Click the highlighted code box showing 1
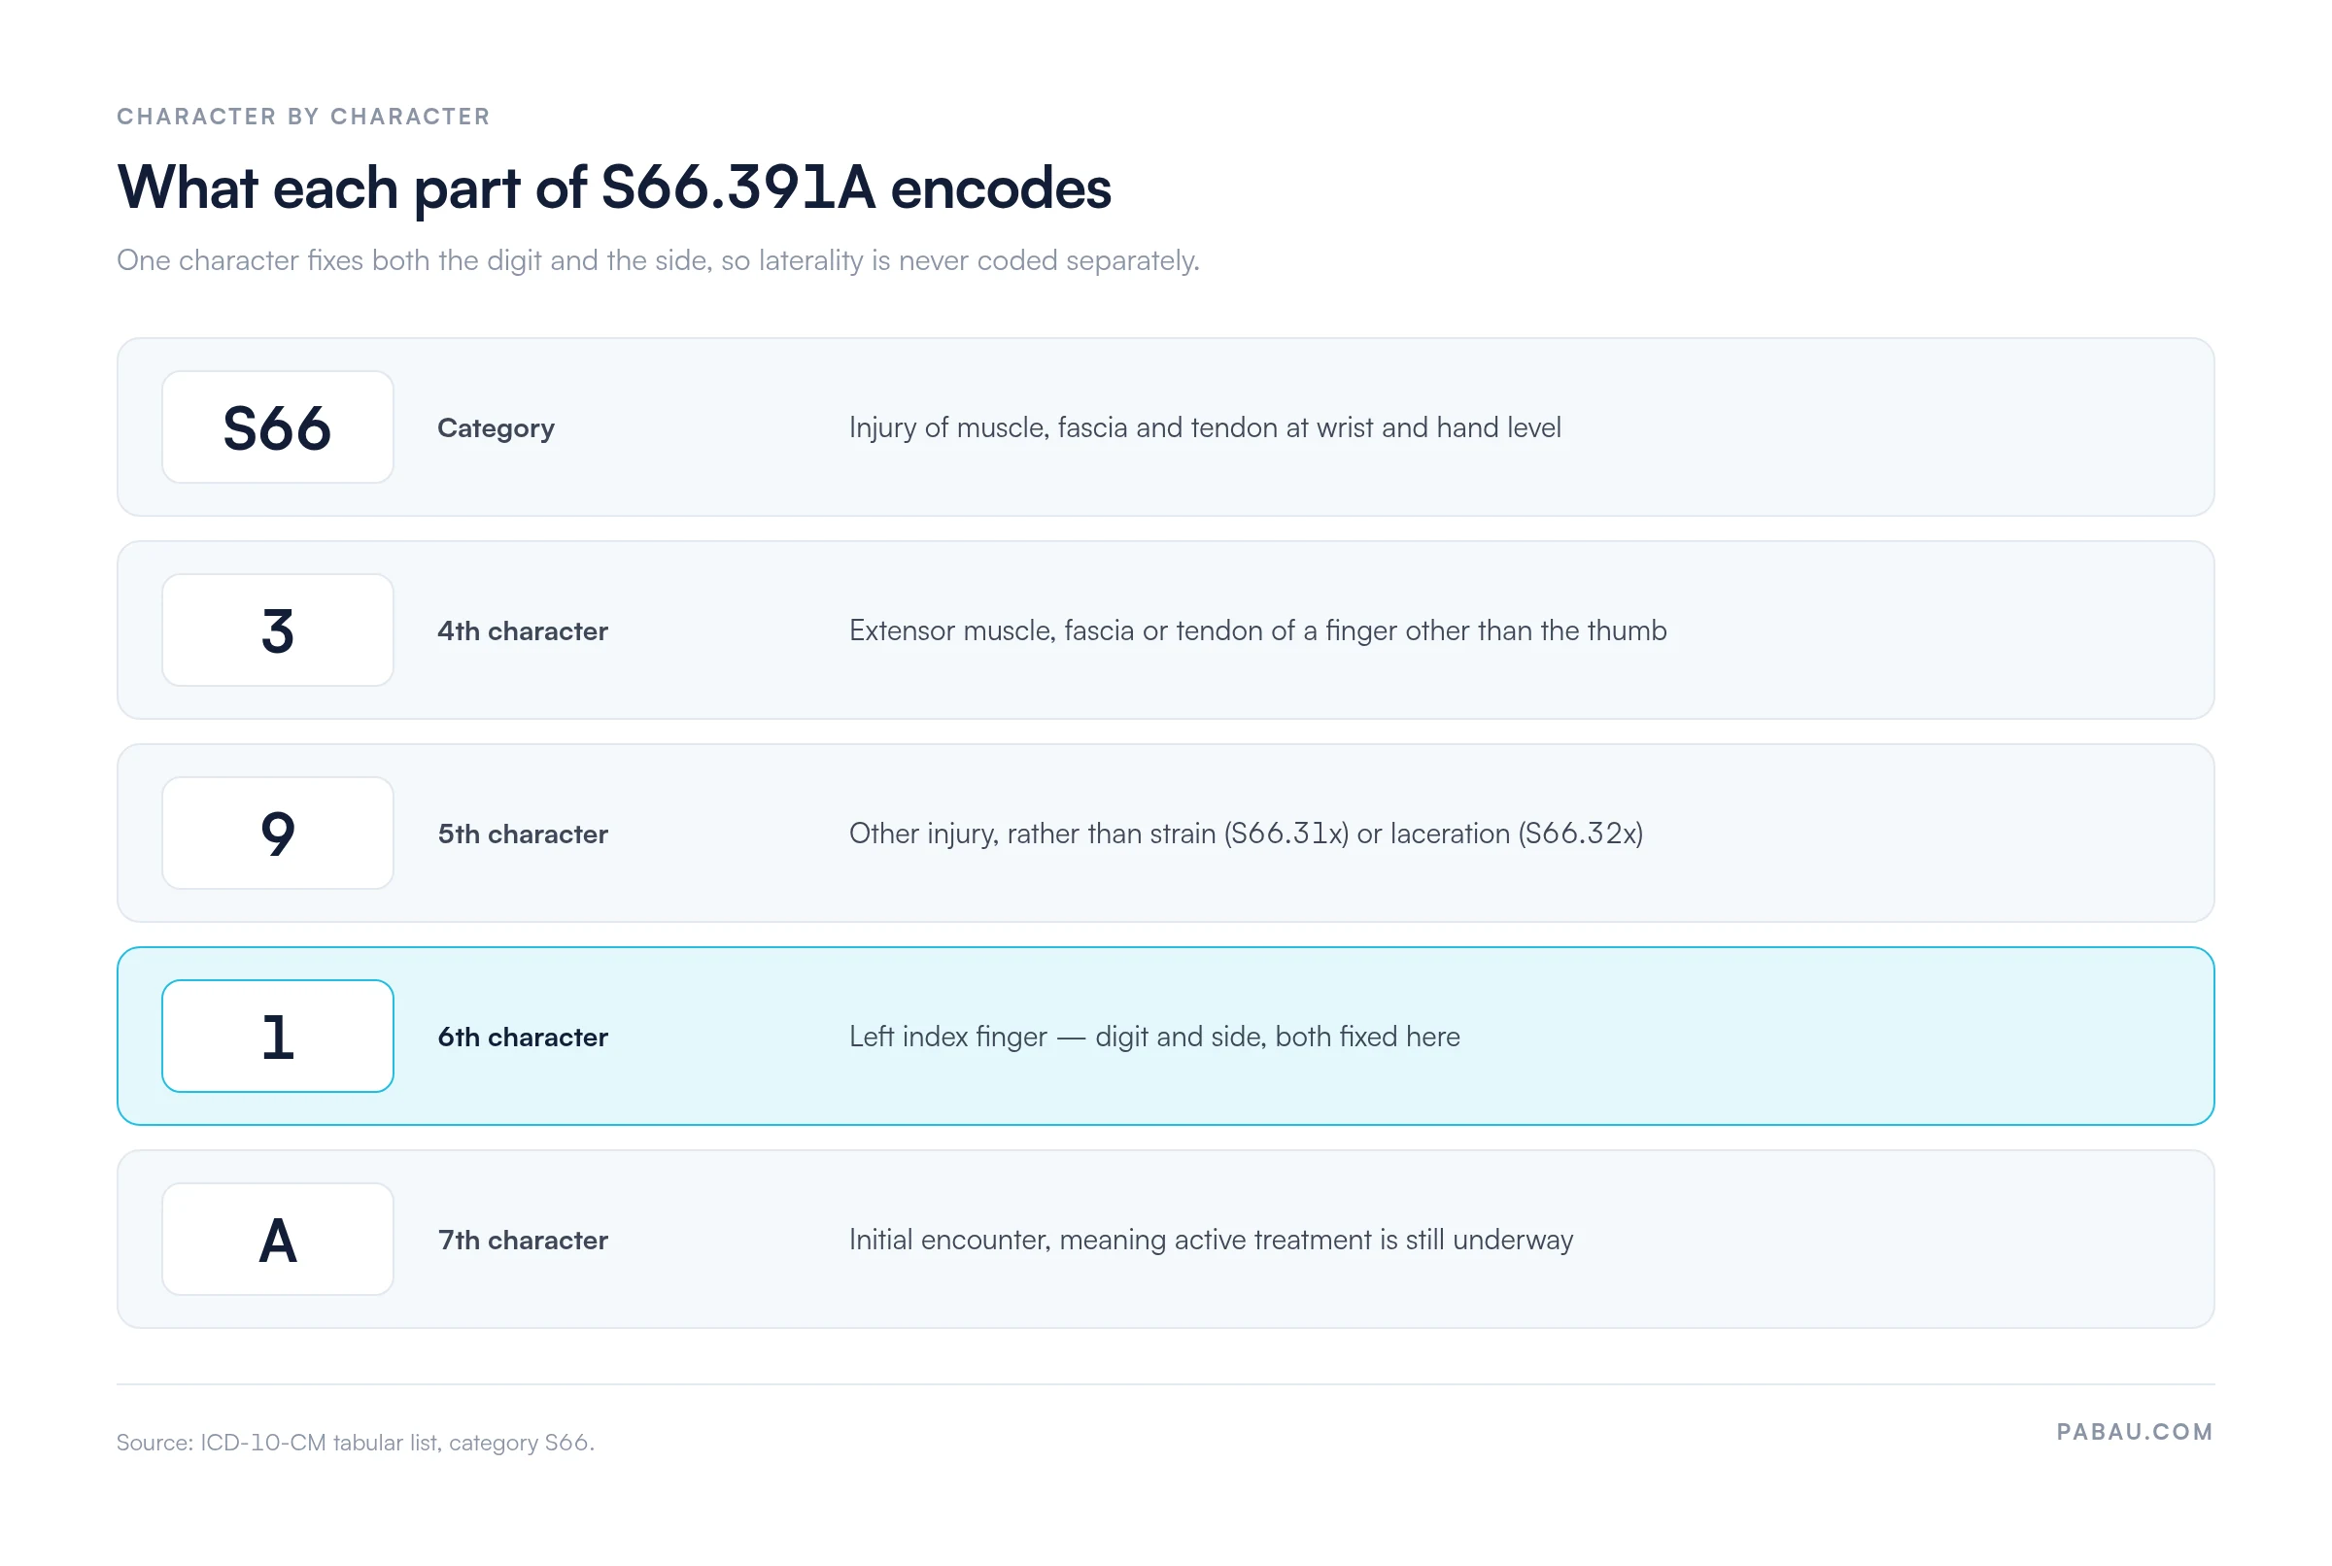Image resolution: width=2332 pixels, height=1566 pixels. (x=278, y=1036)
